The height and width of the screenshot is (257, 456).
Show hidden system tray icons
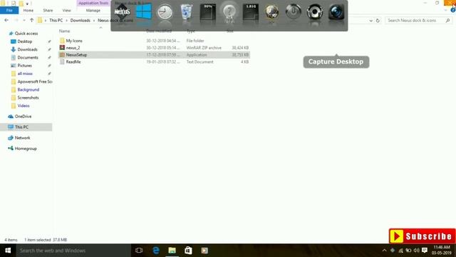click(384, 251)
